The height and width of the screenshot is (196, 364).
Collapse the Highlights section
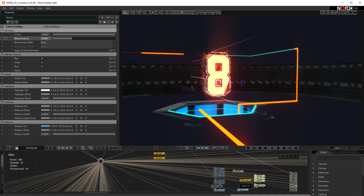coord(2,86)
